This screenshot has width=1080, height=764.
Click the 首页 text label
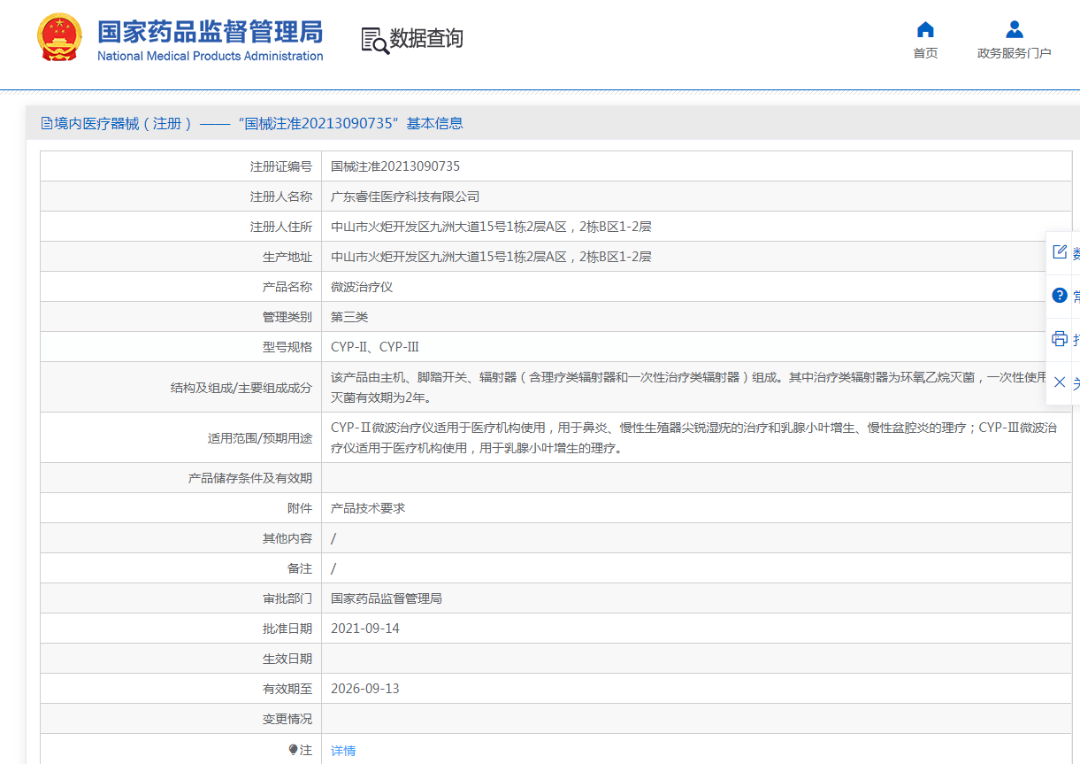[925, 53]
